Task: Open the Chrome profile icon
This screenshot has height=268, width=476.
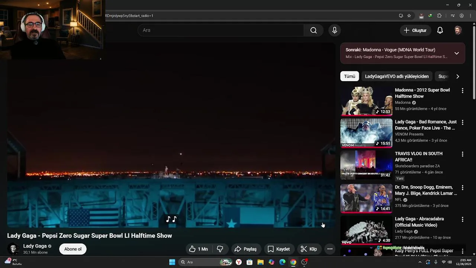Action: (461, 16)
